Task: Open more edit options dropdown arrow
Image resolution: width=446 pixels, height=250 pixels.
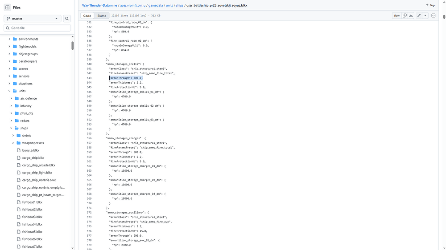Action: 425,16
